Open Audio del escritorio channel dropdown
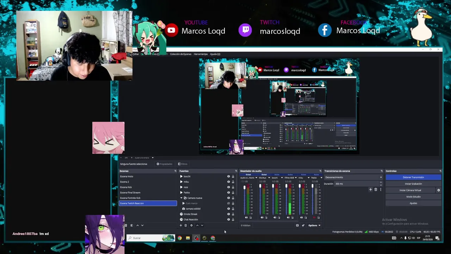Image resolution: width=451 pixels, height=254 pixels. (x=256, y=178)
